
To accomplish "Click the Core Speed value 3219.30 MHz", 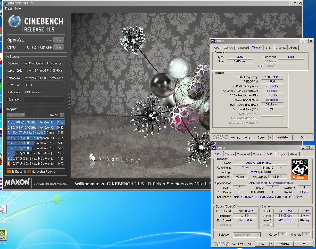I will point(245,211).
